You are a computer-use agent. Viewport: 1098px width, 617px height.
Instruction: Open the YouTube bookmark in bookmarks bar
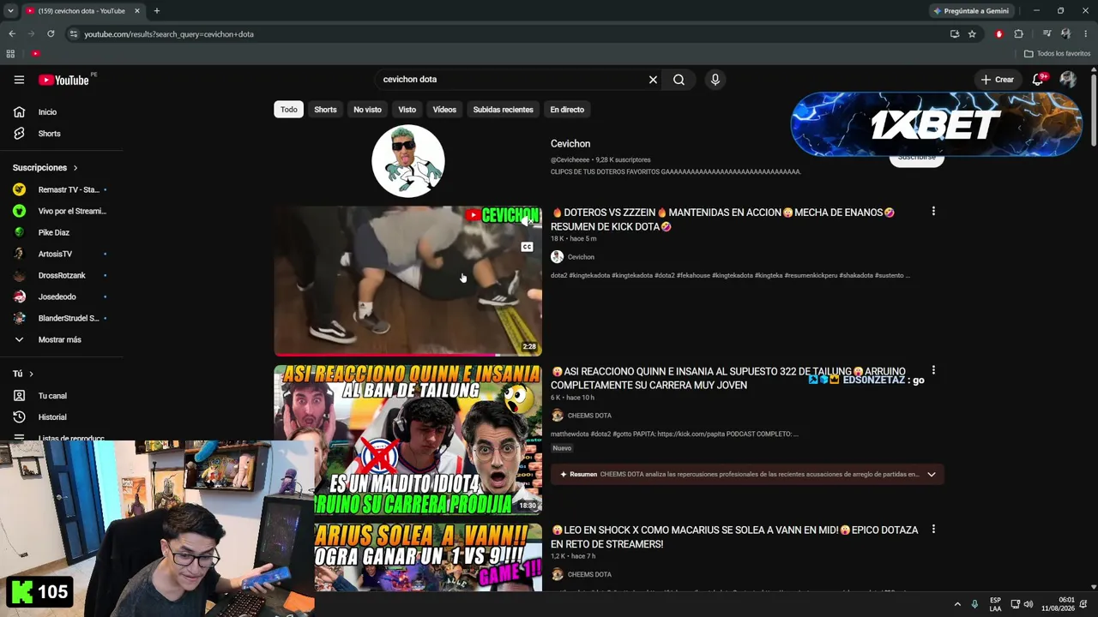35,54
